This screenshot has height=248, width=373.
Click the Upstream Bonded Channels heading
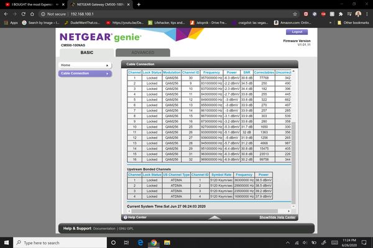click(149, 169)
